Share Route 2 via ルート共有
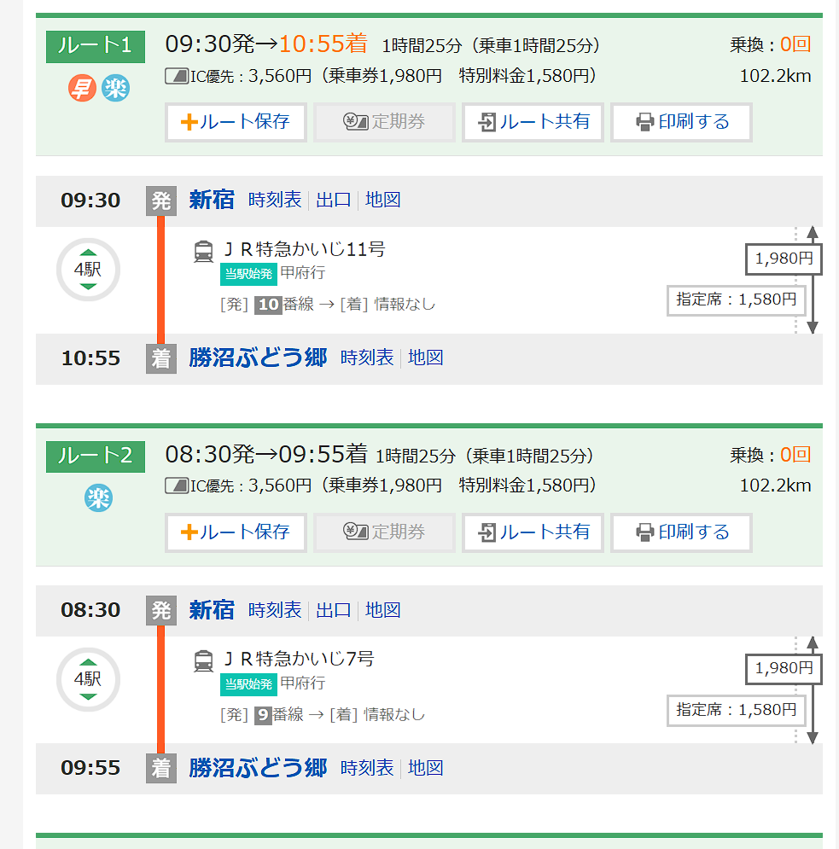 click(533, 532)
